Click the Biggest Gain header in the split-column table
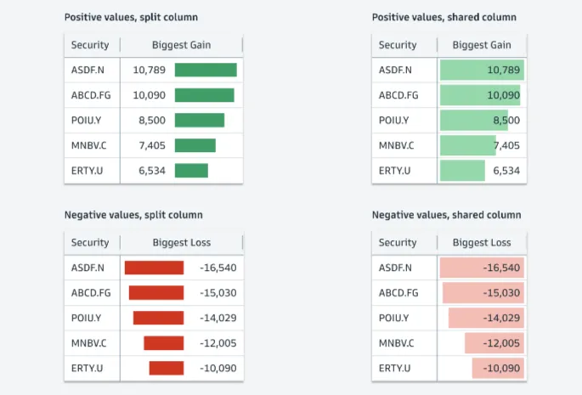This screenshot has height=395, width=582. [181, 45]
